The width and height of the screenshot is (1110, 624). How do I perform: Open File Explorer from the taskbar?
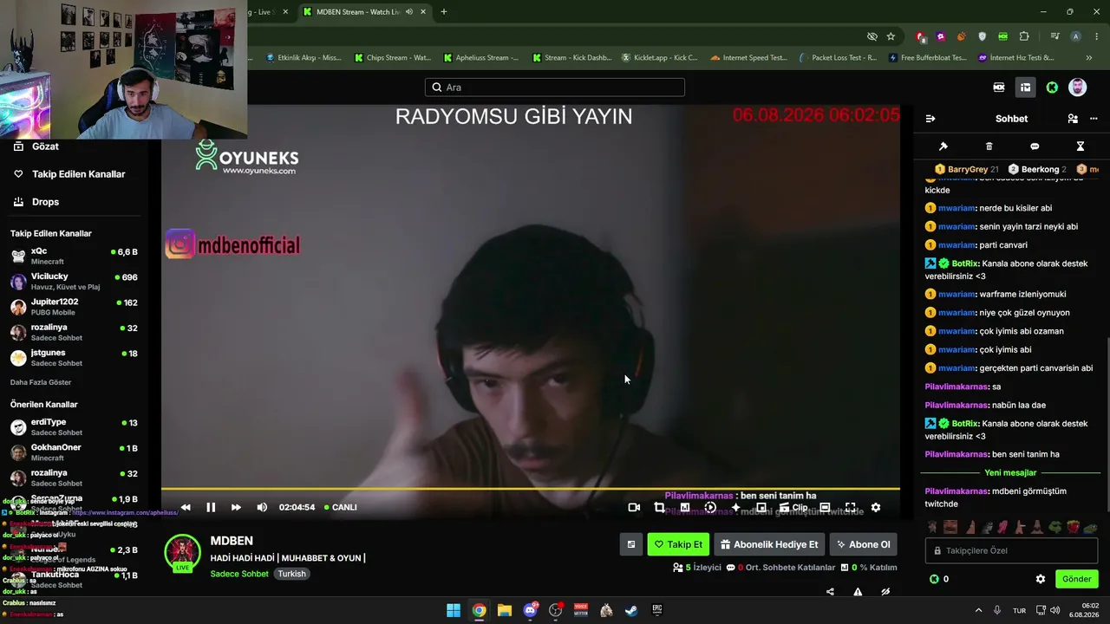click(x=505, y=610)
